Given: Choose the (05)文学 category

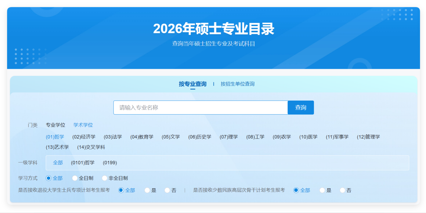Looking at the screenshot, I should [x=171, y=137].
